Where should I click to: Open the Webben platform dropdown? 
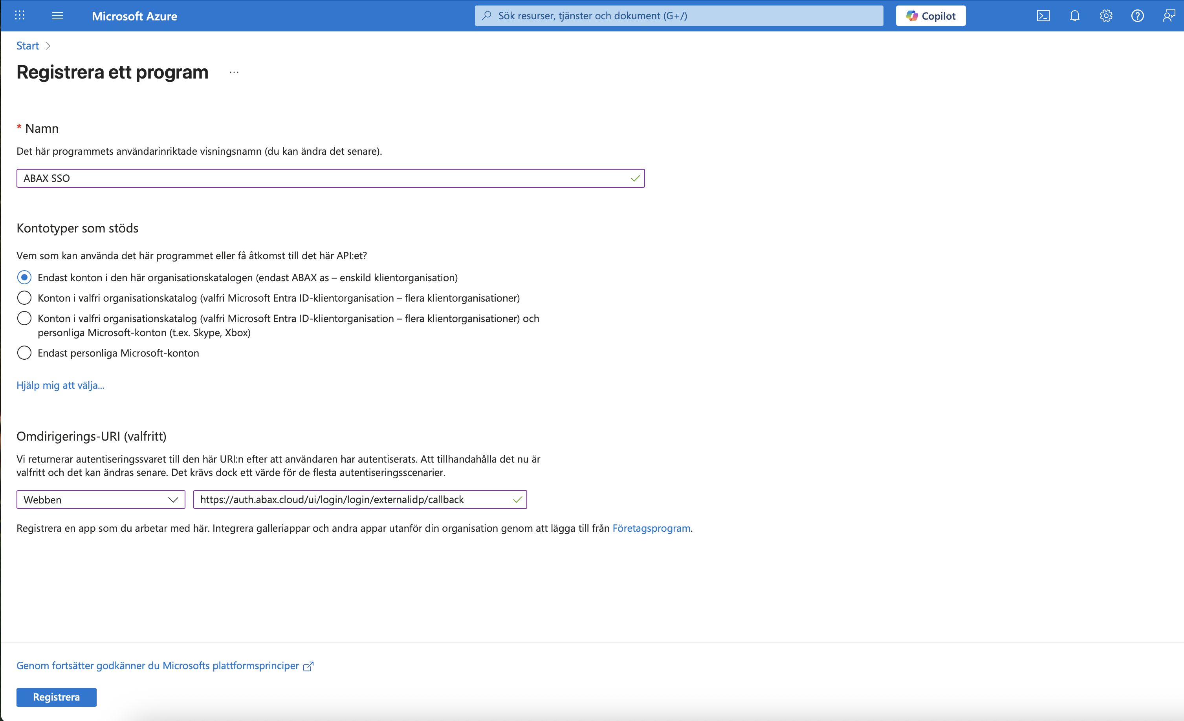tap(101, 500)
